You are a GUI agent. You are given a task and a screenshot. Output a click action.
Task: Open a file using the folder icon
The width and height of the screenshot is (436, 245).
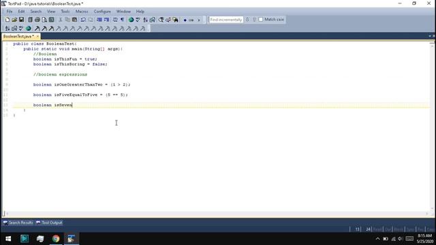14,20
